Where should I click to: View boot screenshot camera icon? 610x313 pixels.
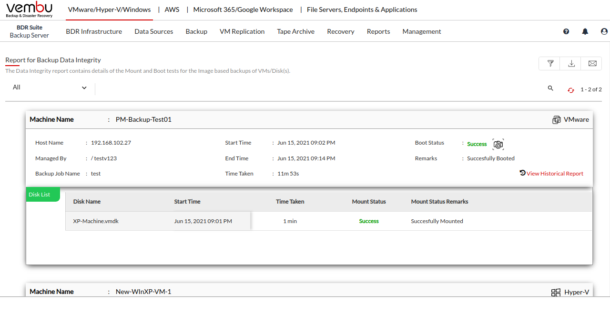coord(498,144)
